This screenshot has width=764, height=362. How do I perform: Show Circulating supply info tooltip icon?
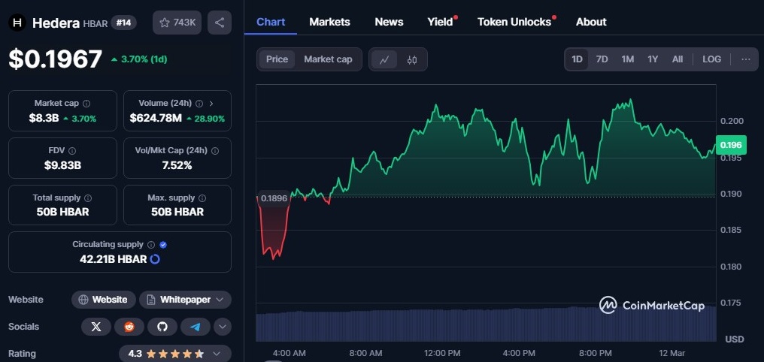(x=151, y=245)
